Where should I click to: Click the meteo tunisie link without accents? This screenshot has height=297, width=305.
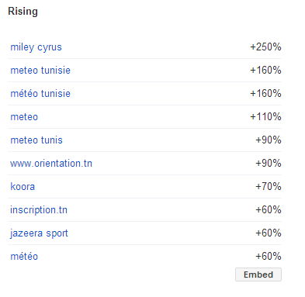pos(40,71)
